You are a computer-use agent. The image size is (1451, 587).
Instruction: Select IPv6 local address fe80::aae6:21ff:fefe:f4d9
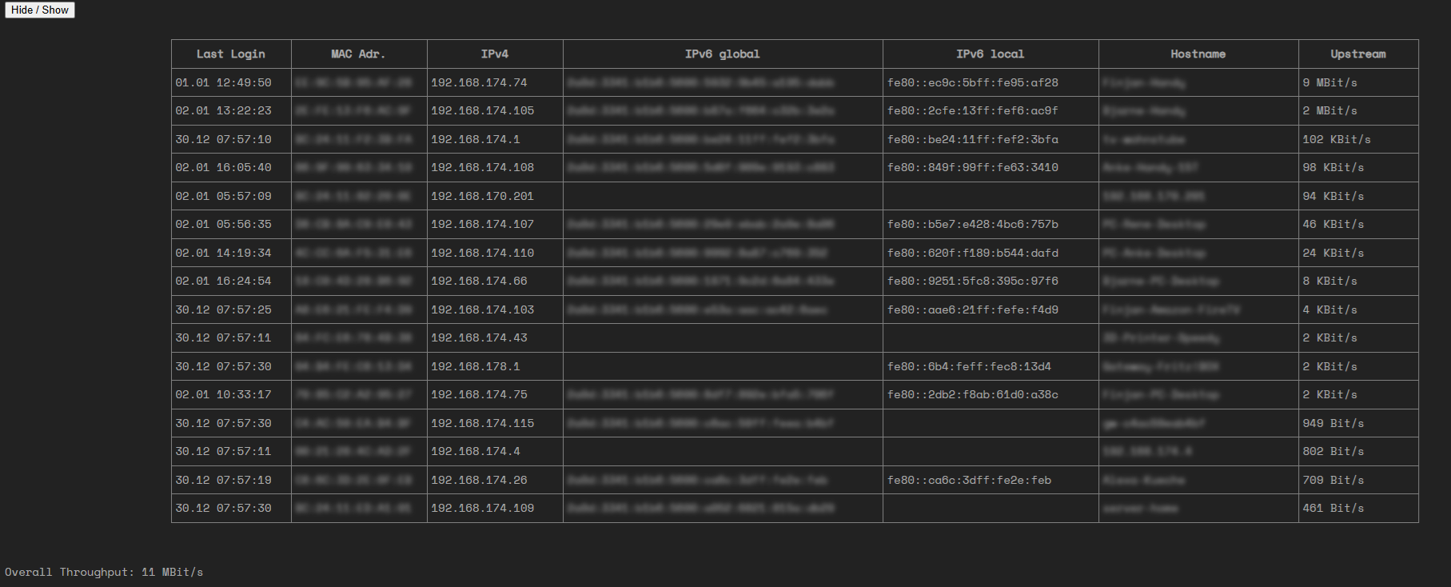point(973,309)
